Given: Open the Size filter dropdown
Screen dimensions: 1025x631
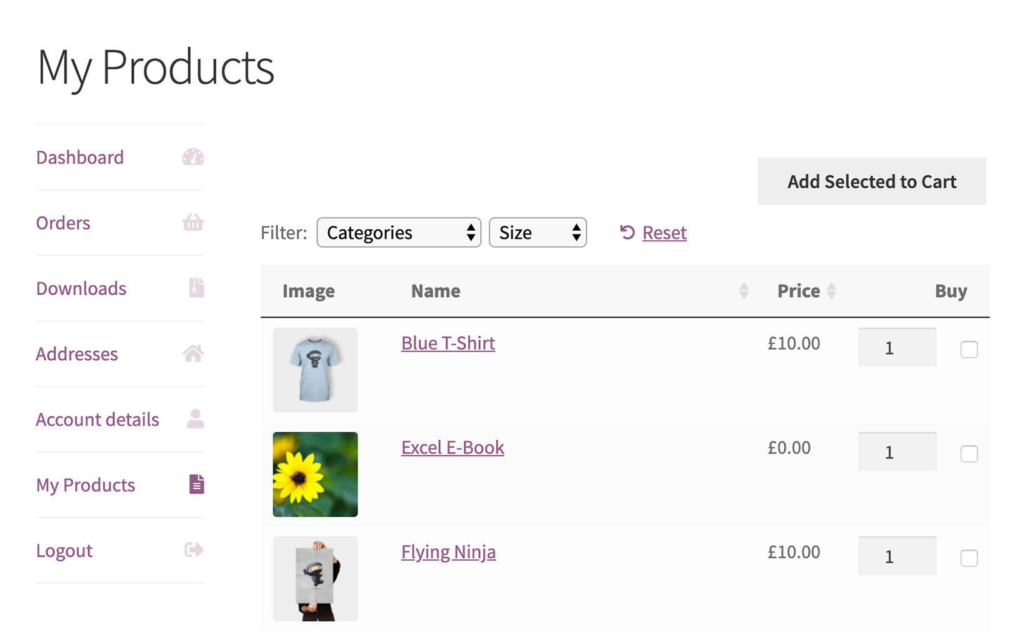Looking at the screenshot, I should (x=537, y=232).
